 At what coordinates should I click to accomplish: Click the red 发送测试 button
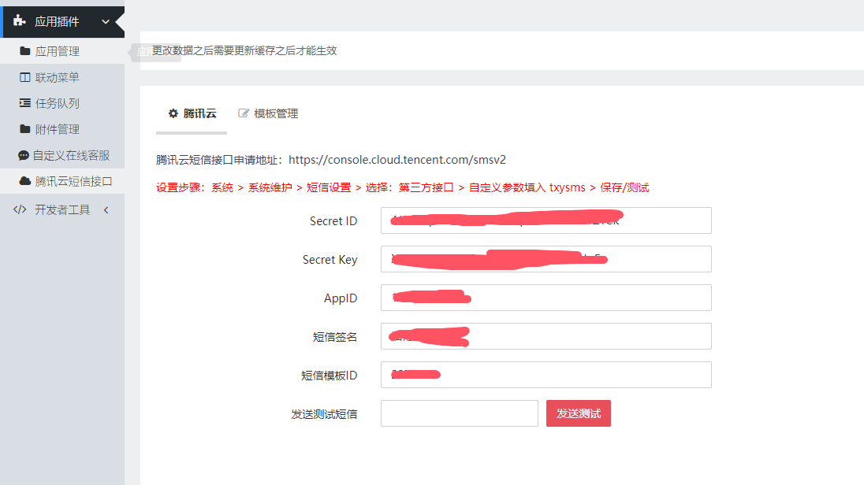tap(579, 413)
